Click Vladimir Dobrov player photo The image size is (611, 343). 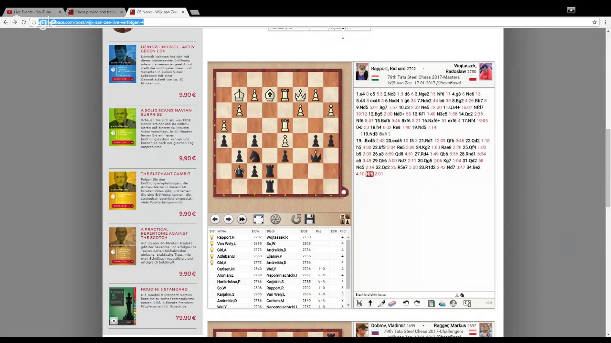(362, 330)
